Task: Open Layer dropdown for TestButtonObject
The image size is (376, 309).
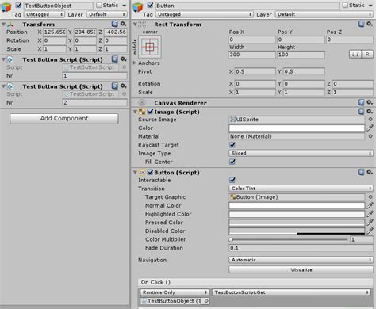Action: click(x=107, y=14)
